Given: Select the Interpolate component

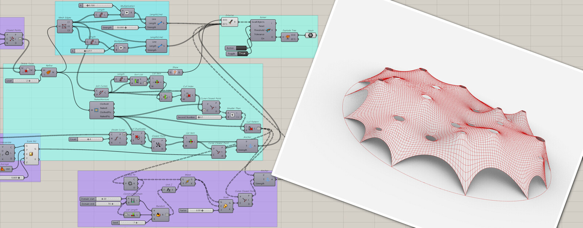Looking at the screenshot, I should click(7, 153).
